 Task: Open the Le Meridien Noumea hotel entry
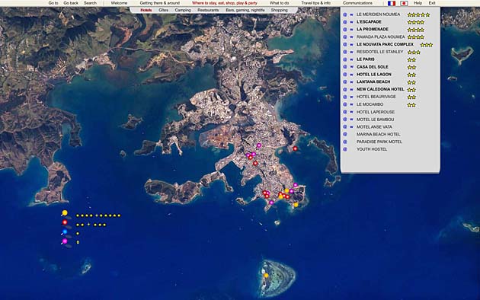coord(378,14)
